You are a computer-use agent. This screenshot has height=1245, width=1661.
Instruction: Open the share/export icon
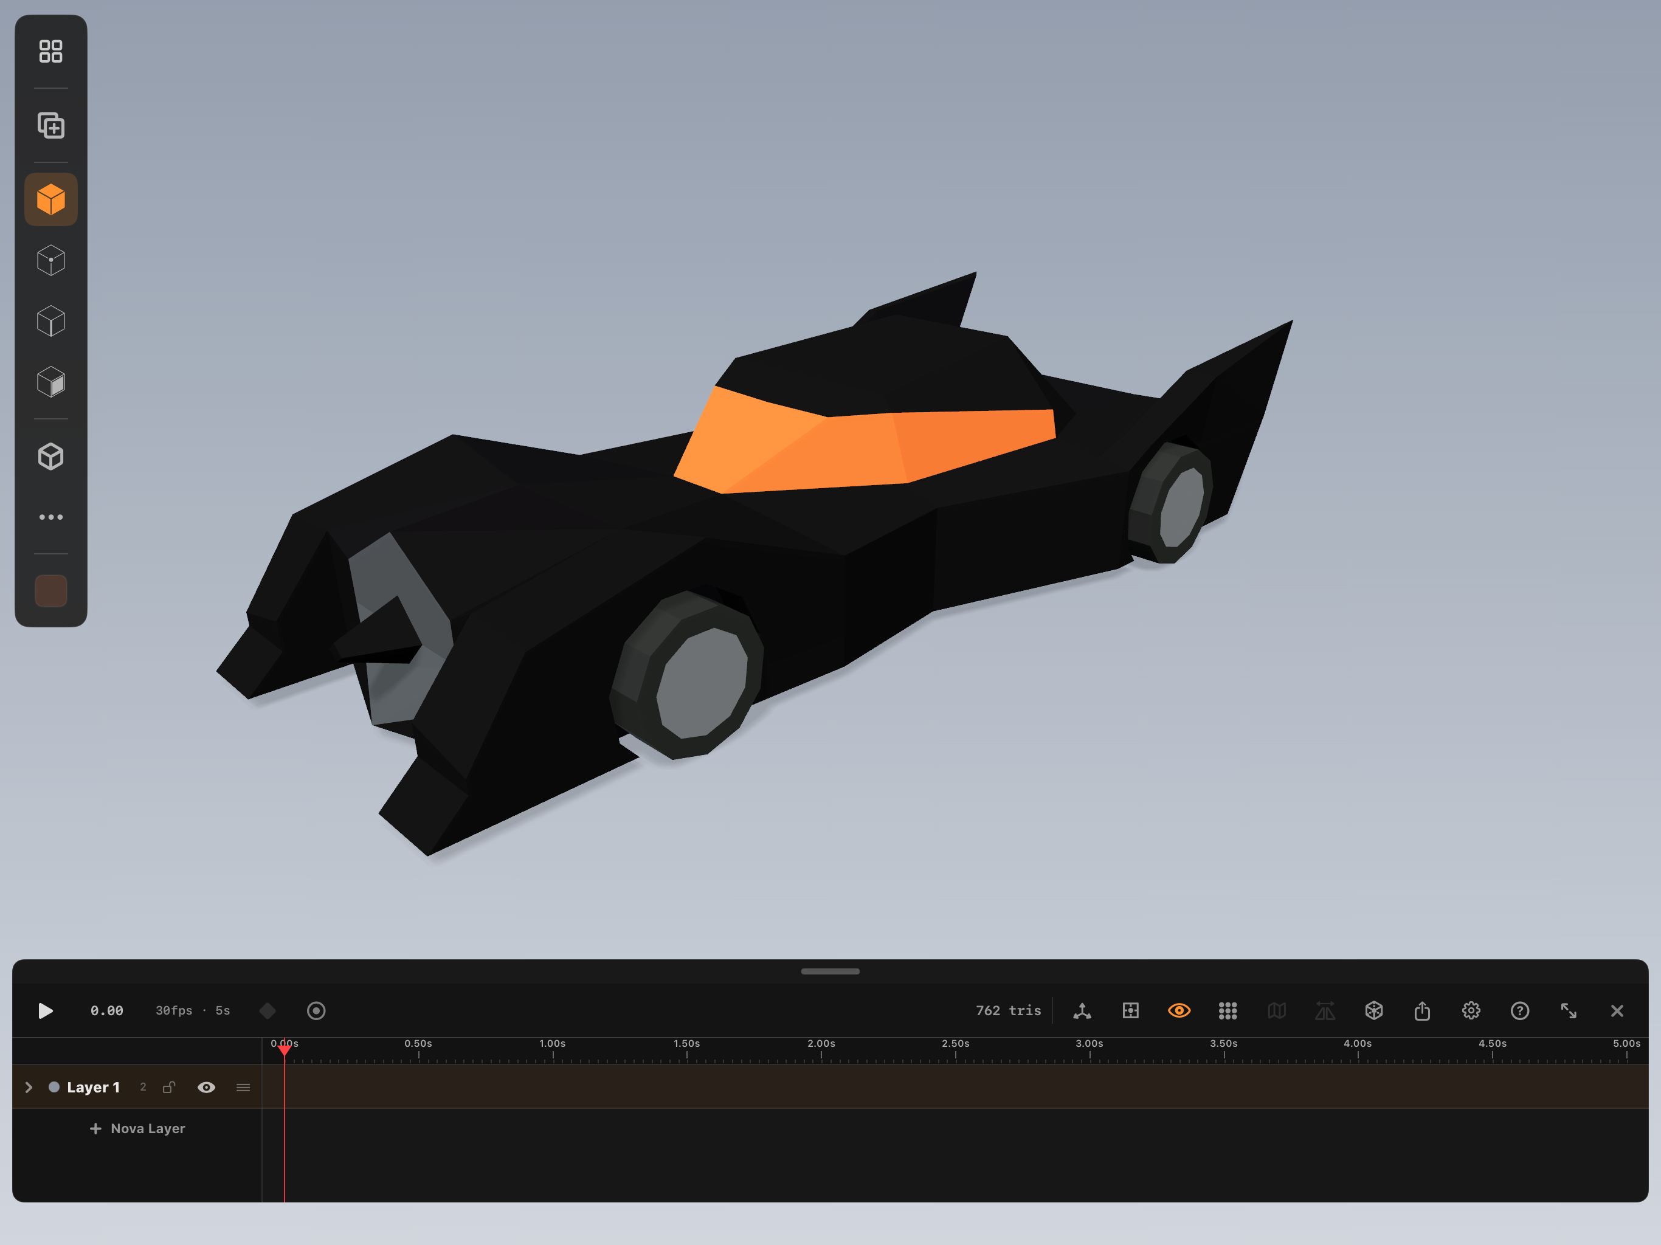coord(1422,1011)
